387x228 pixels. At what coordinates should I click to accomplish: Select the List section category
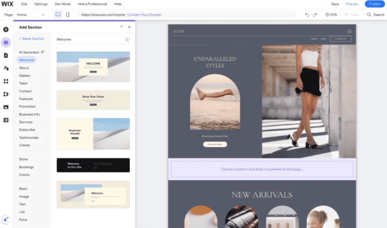point(22,212)
